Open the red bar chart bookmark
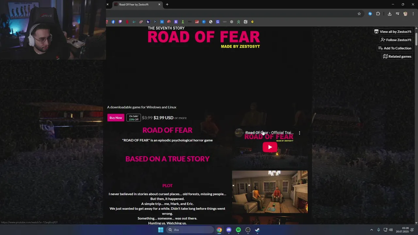The image size is (418, 235). (x=197, y=22)
